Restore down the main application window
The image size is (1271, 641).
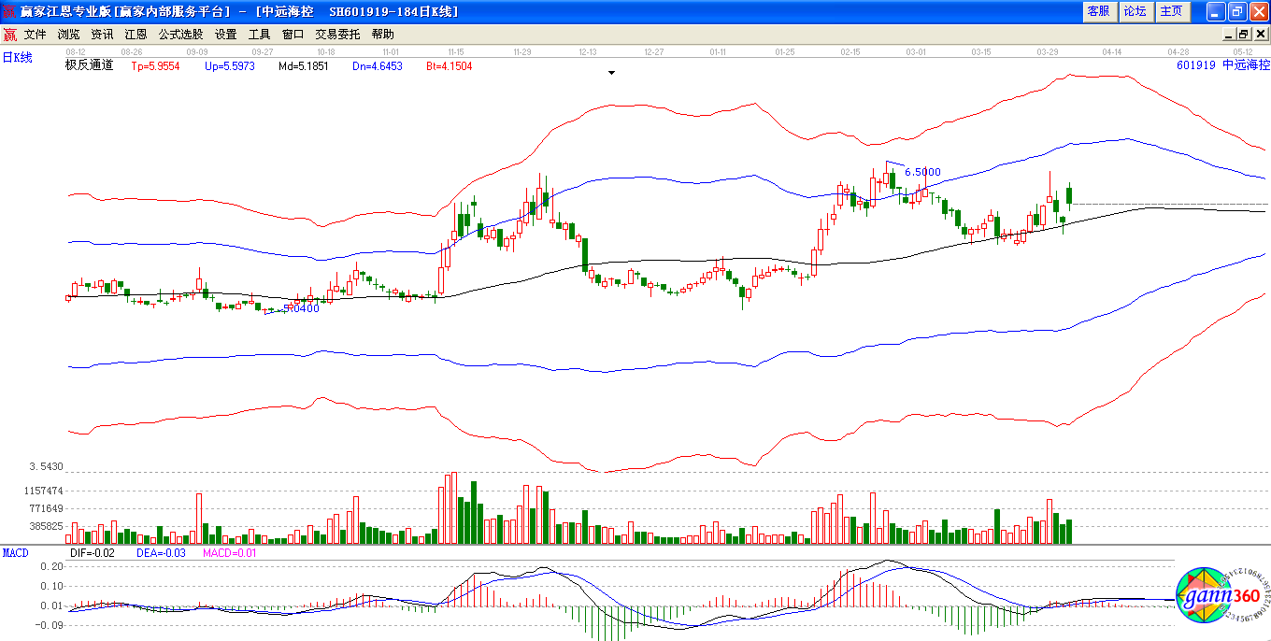(1237, 11)
